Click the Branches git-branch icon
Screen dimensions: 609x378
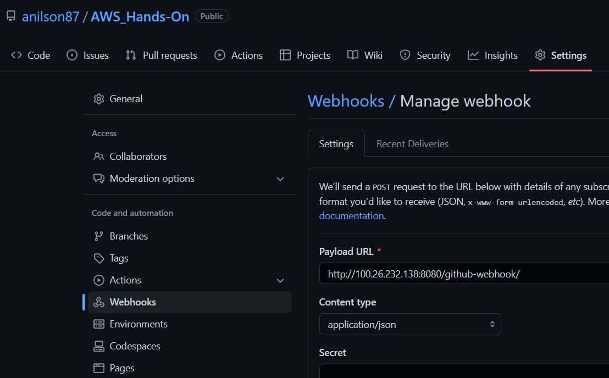click(x=99, y=236)
